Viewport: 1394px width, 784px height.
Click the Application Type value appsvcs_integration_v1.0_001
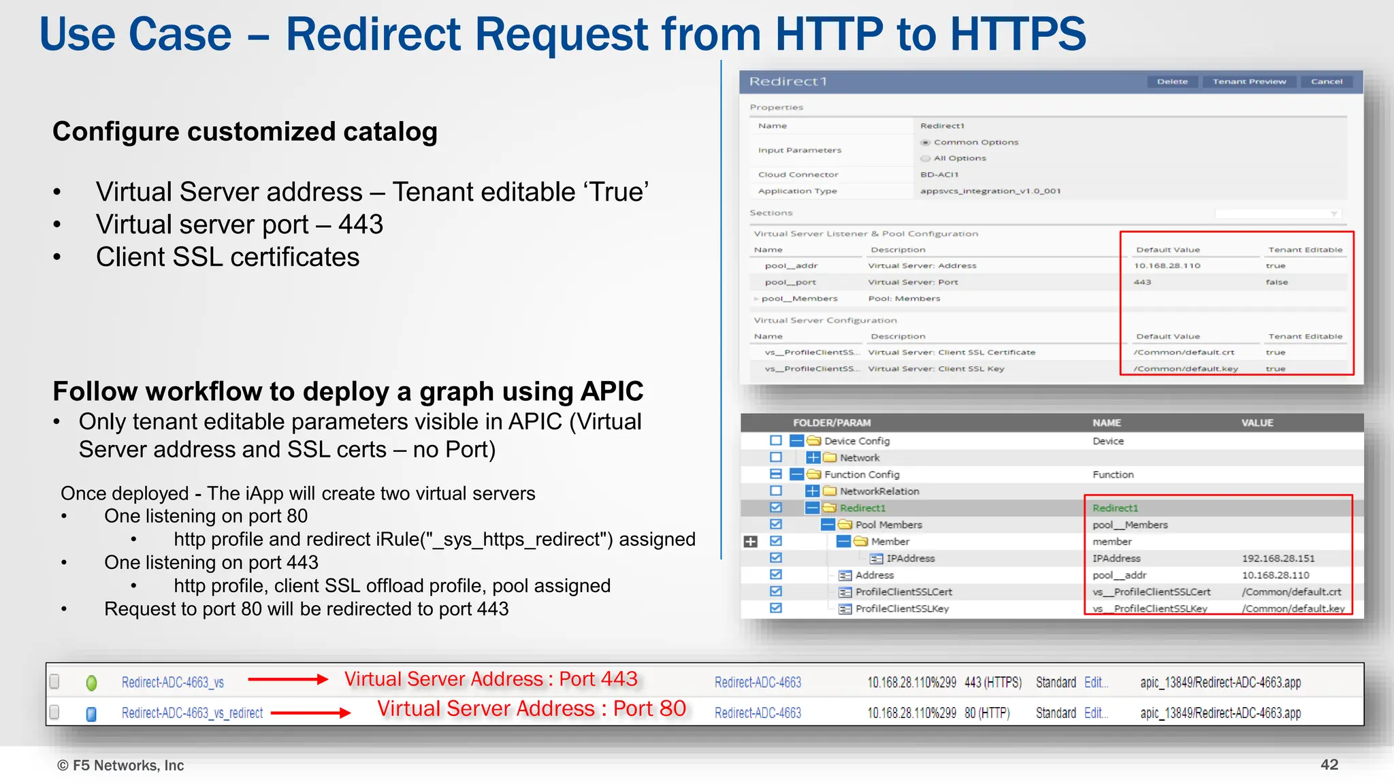pos(990,191)
